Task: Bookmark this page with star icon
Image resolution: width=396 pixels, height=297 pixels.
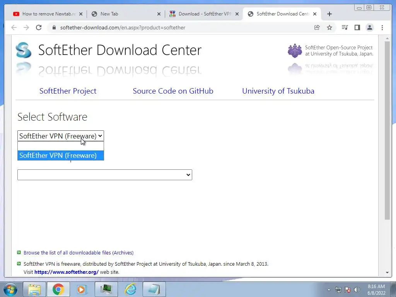Action: [329, 27]
